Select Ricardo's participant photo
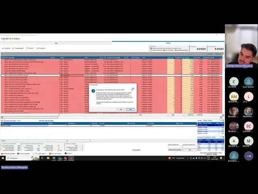This screenshot has width=258, height=194. 234,112
